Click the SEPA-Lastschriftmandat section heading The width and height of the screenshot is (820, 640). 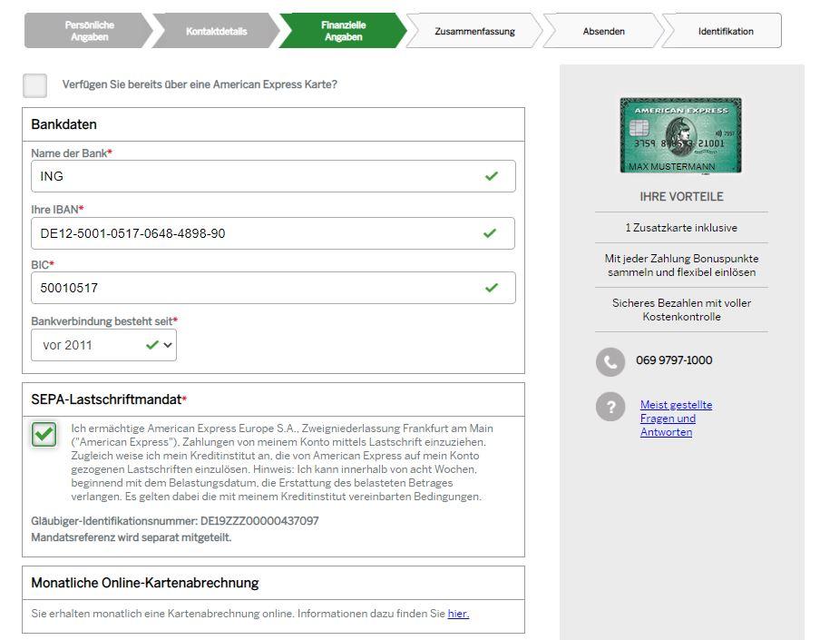click(x=109, y=399)
